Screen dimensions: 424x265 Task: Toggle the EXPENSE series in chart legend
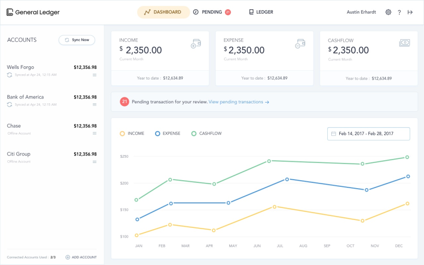168,133
